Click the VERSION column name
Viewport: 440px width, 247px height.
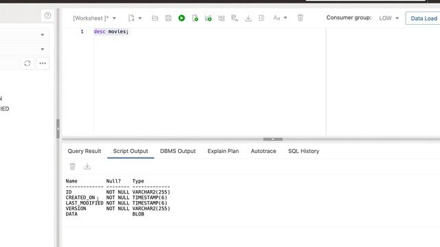point(76,209)
